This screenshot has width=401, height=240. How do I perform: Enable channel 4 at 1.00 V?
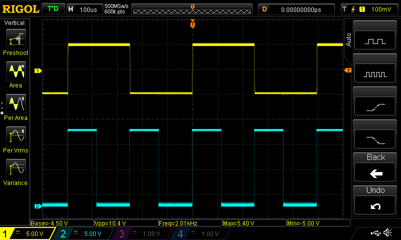202,233
